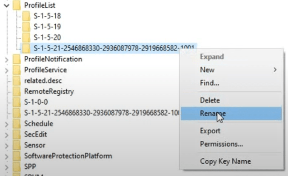Click the S-1-5-18 folder icon
Screen dimensions: 288x176
point(26,16)
